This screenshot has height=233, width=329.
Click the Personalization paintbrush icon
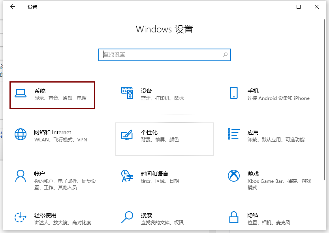coord(127,135)
